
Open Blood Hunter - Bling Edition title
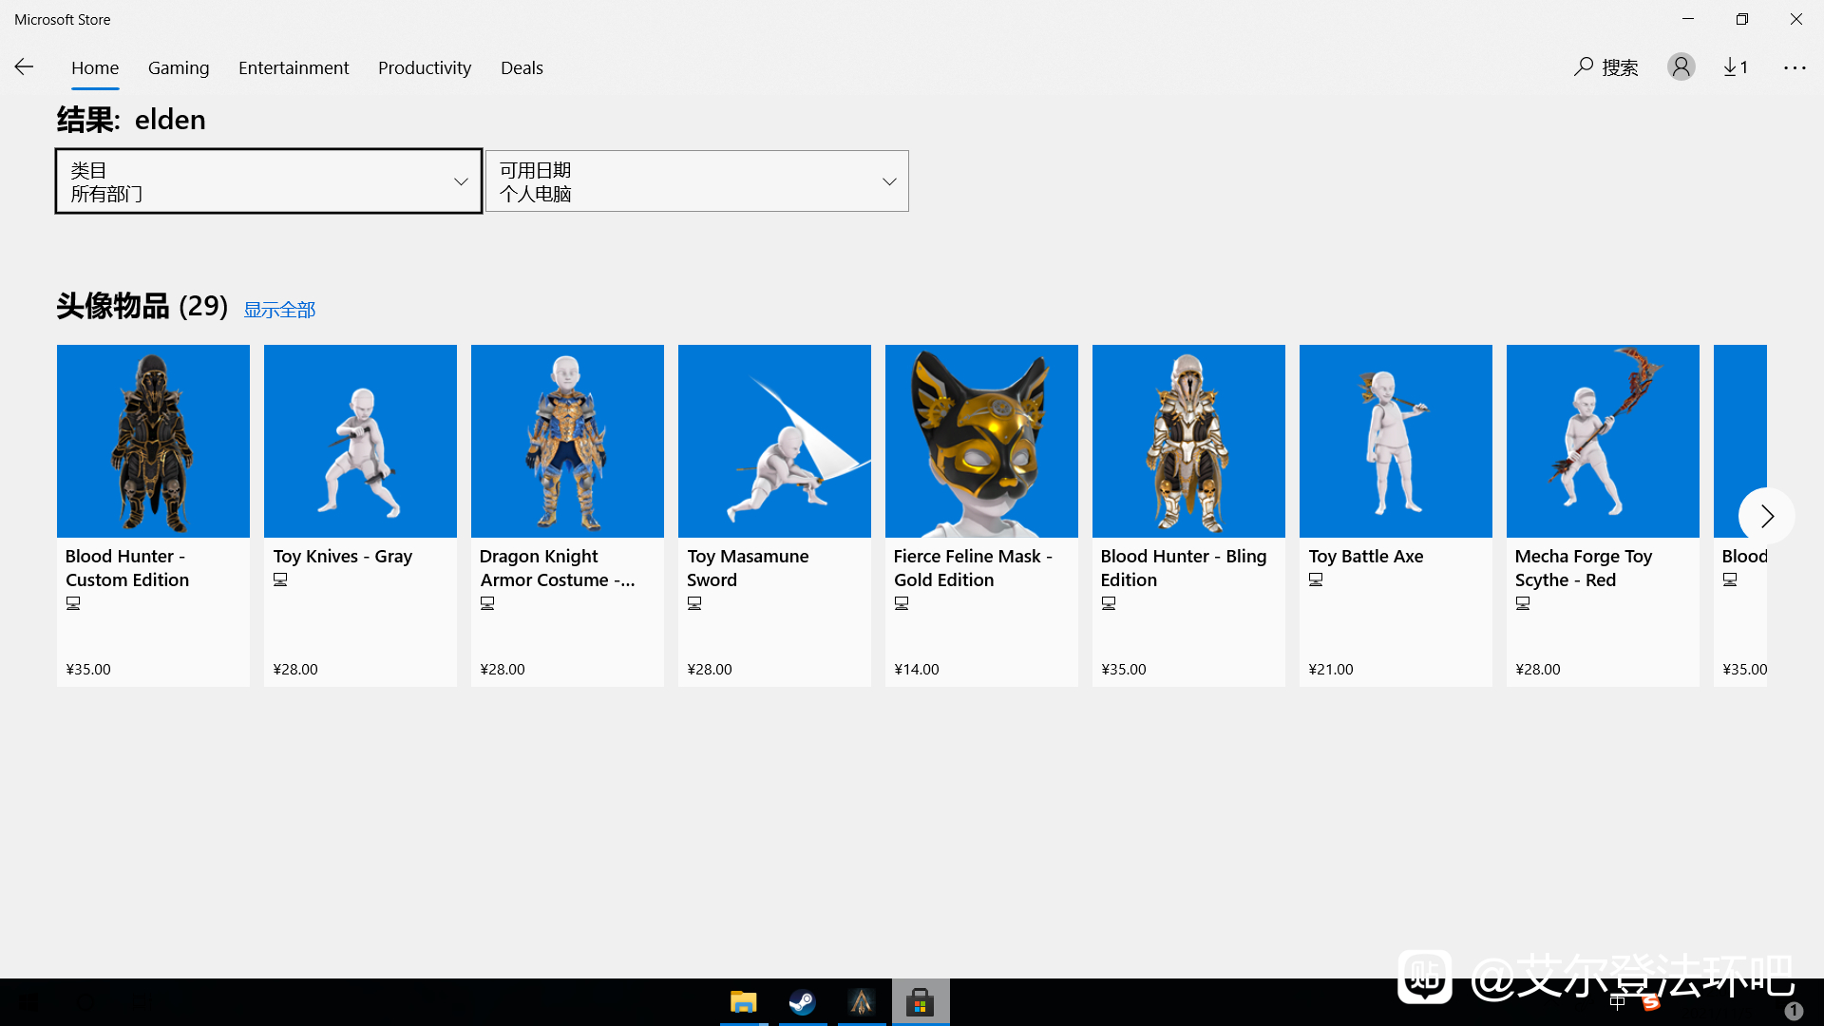point(1184,568)
